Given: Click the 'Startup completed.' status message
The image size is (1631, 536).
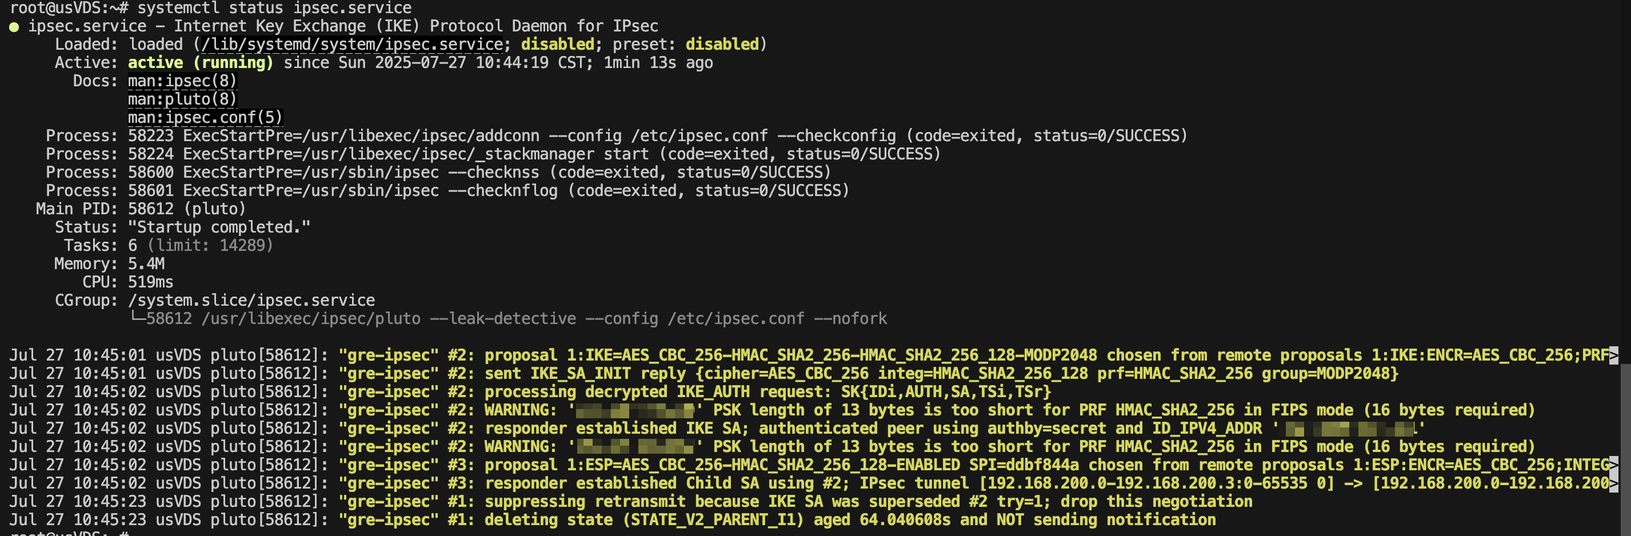Looking at the screenshot, I should [x=219, y=227].
